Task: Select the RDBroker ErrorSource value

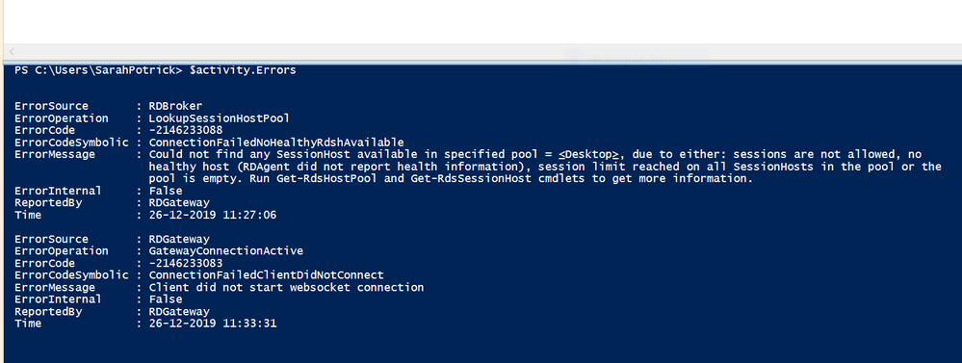Action: coord(175,106)
